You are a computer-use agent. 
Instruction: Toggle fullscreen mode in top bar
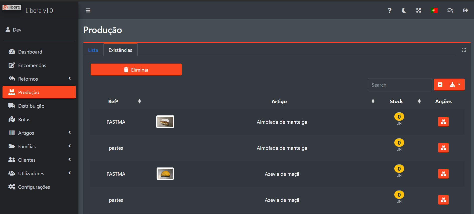pos(419,11)
